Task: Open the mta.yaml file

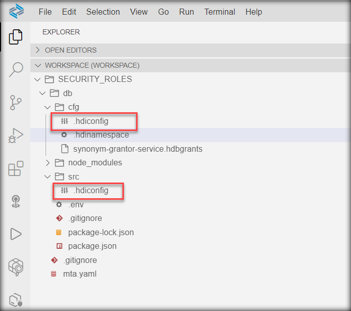Action: [x=80, y=274]
